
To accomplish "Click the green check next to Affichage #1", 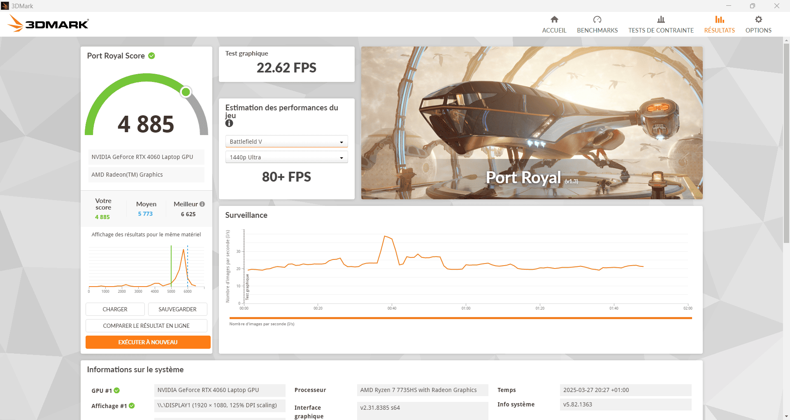I will (x=132, y=406).
